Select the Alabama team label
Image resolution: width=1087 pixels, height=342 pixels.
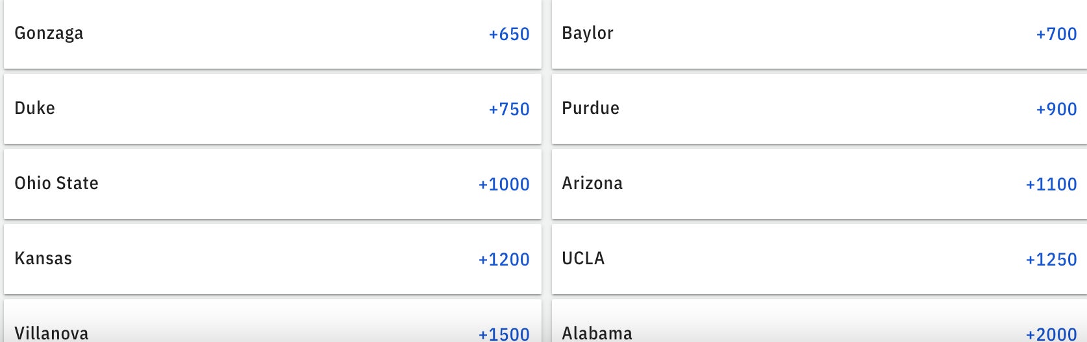[597, 334]
